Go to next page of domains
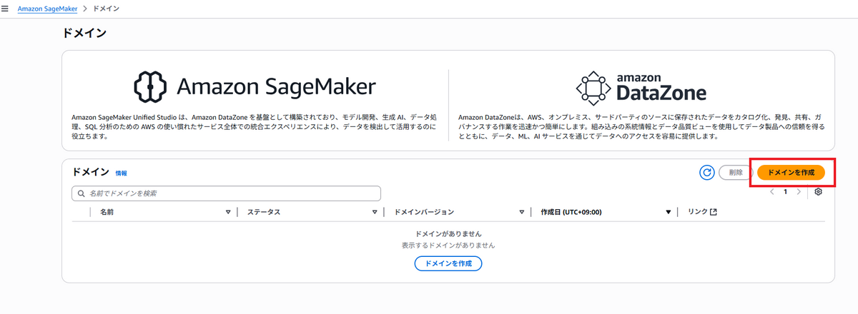858x314 pixels. (799, 192)
